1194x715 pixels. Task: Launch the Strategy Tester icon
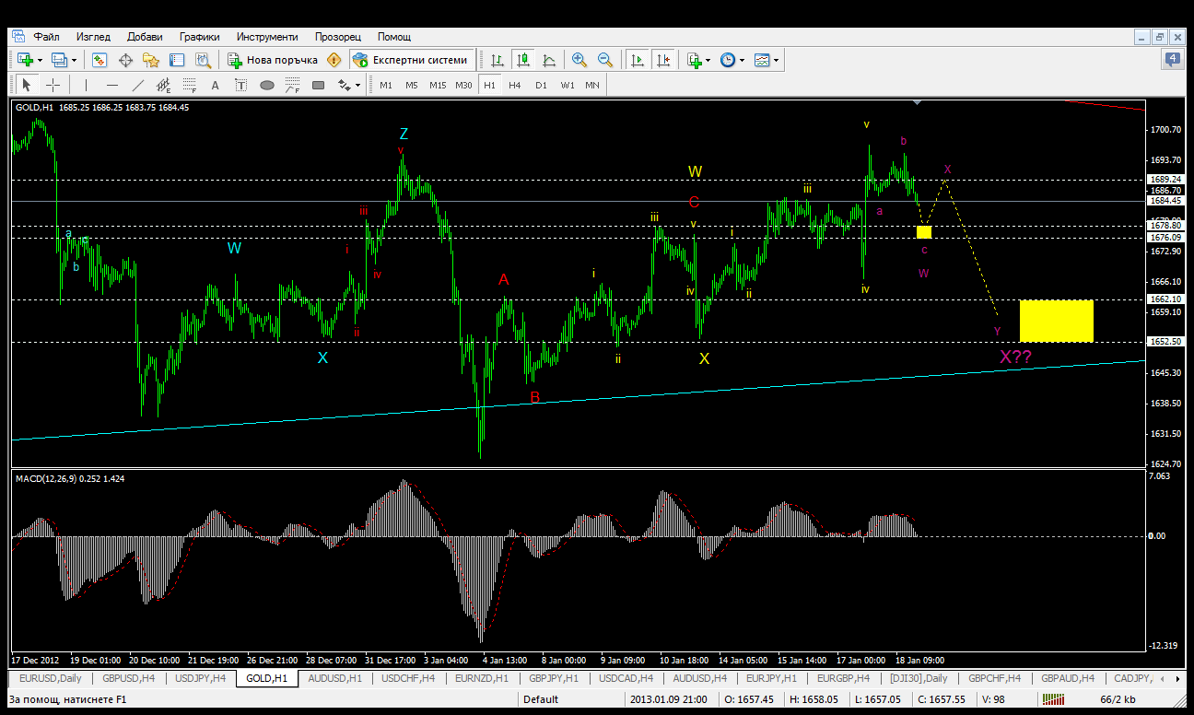203,60
